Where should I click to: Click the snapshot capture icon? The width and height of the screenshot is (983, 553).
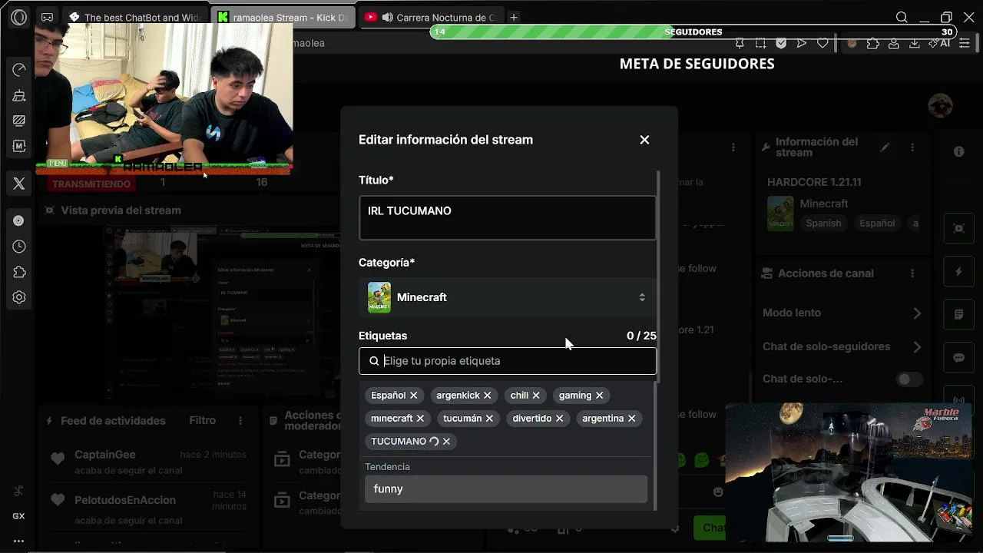pyautogui.click(x=760, y=43)
